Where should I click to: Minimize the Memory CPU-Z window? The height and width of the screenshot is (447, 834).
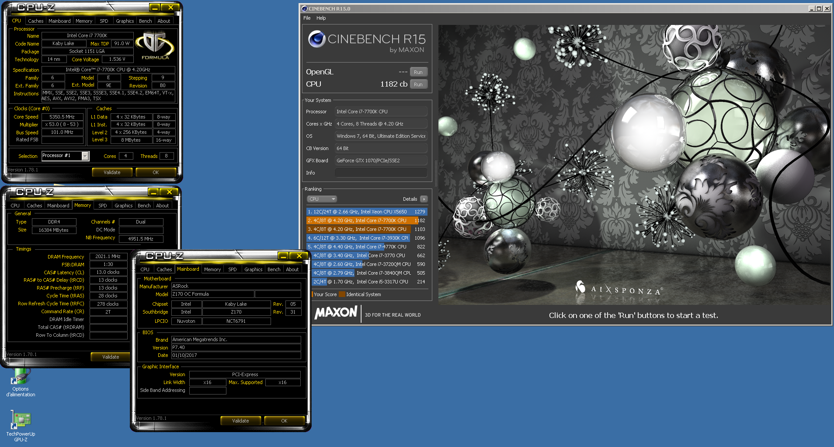153,192
